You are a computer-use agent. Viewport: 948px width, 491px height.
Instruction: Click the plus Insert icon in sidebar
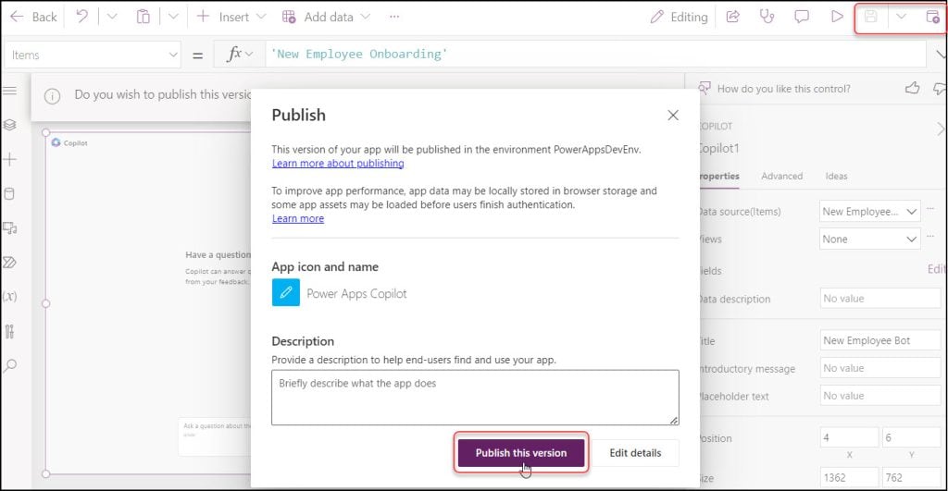[9, 159]
